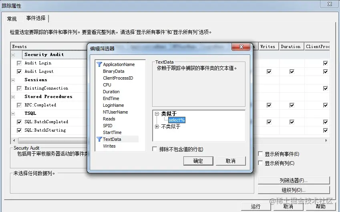Select TextData in the filter column list
This screenshot has height=212, width=340.
coord(112,139)
